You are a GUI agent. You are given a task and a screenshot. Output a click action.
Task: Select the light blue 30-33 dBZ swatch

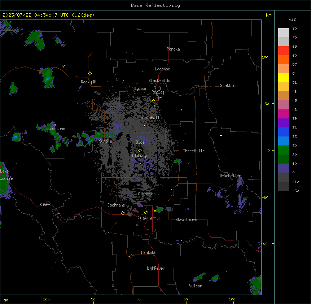[284, 141]
